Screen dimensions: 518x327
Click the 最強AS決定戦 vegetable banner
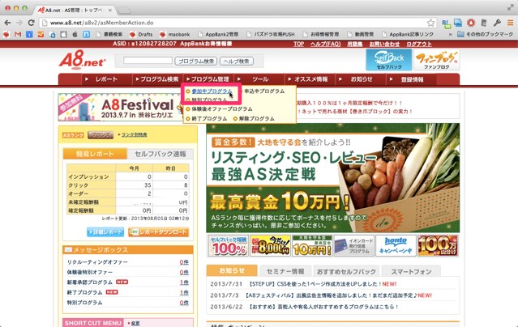(x=332, y=178)
